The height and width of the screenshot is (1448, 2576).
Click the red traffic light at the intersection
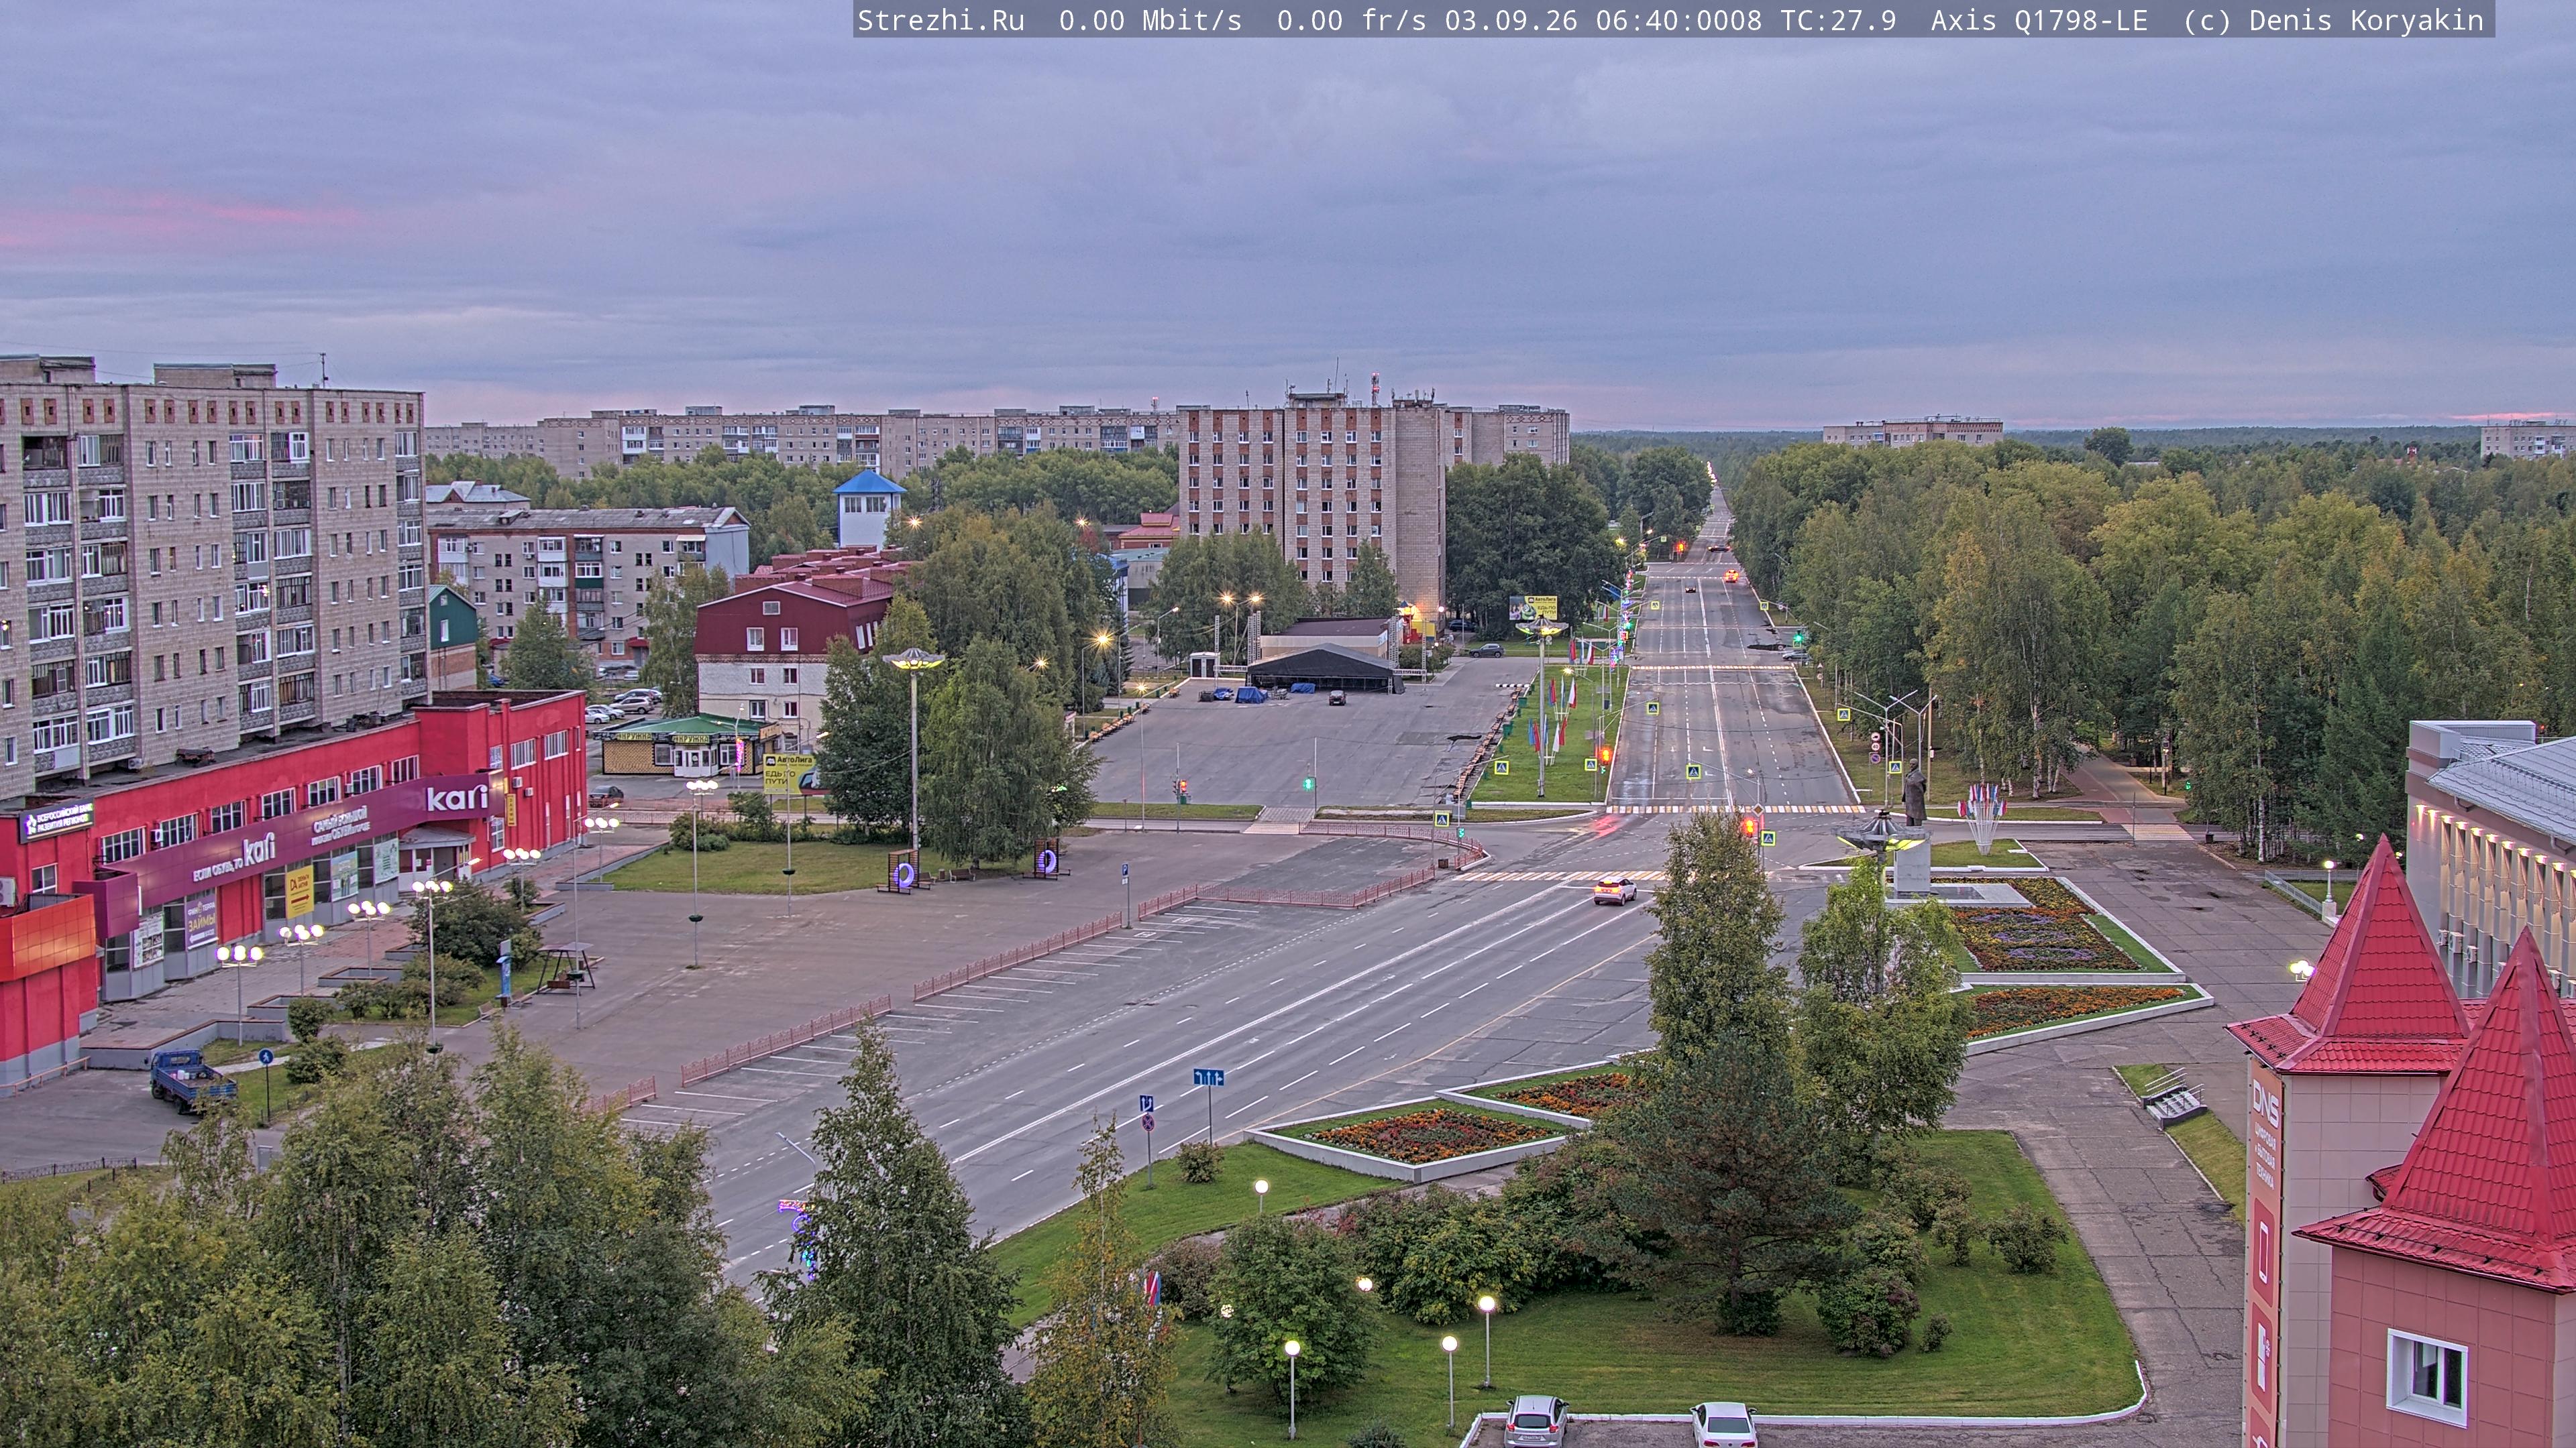coord(1748,827)
